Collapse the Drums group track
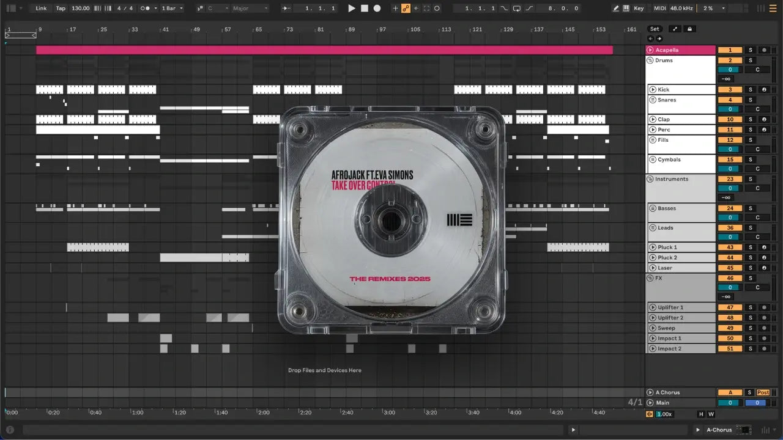 [650, 61]
